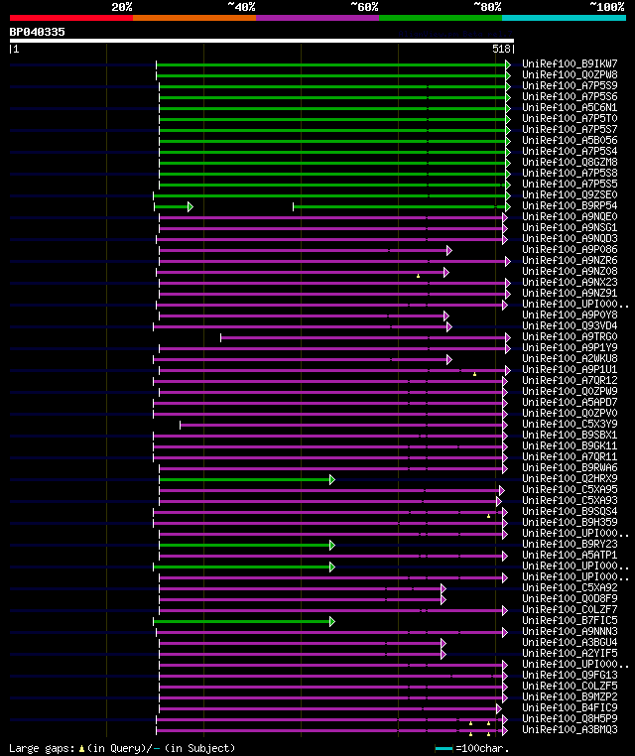Click the UniRef100_B9SBX1 label
Image resolution: width=635 pixels, height=756 pixels.
tap(570, 435)
